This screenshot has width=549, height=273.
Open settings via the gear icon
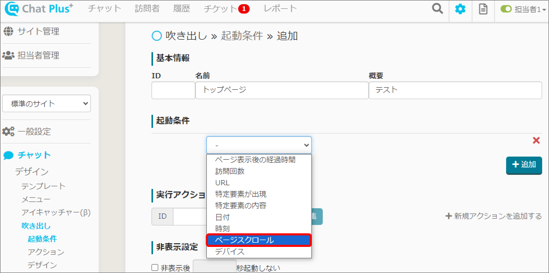[x=460, y=9]
